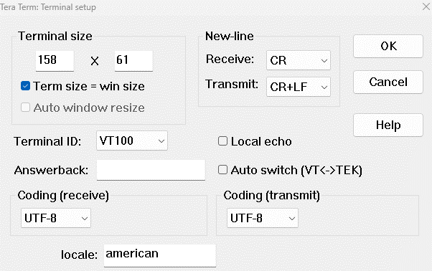This screenshot has width=432, height=271.
Task: Click the Transmit: label
Action: pos(232,84)
